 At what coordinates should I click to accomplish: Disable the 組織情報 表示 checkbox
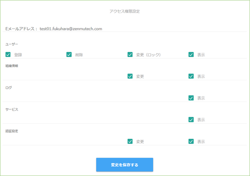click(191, 76)
